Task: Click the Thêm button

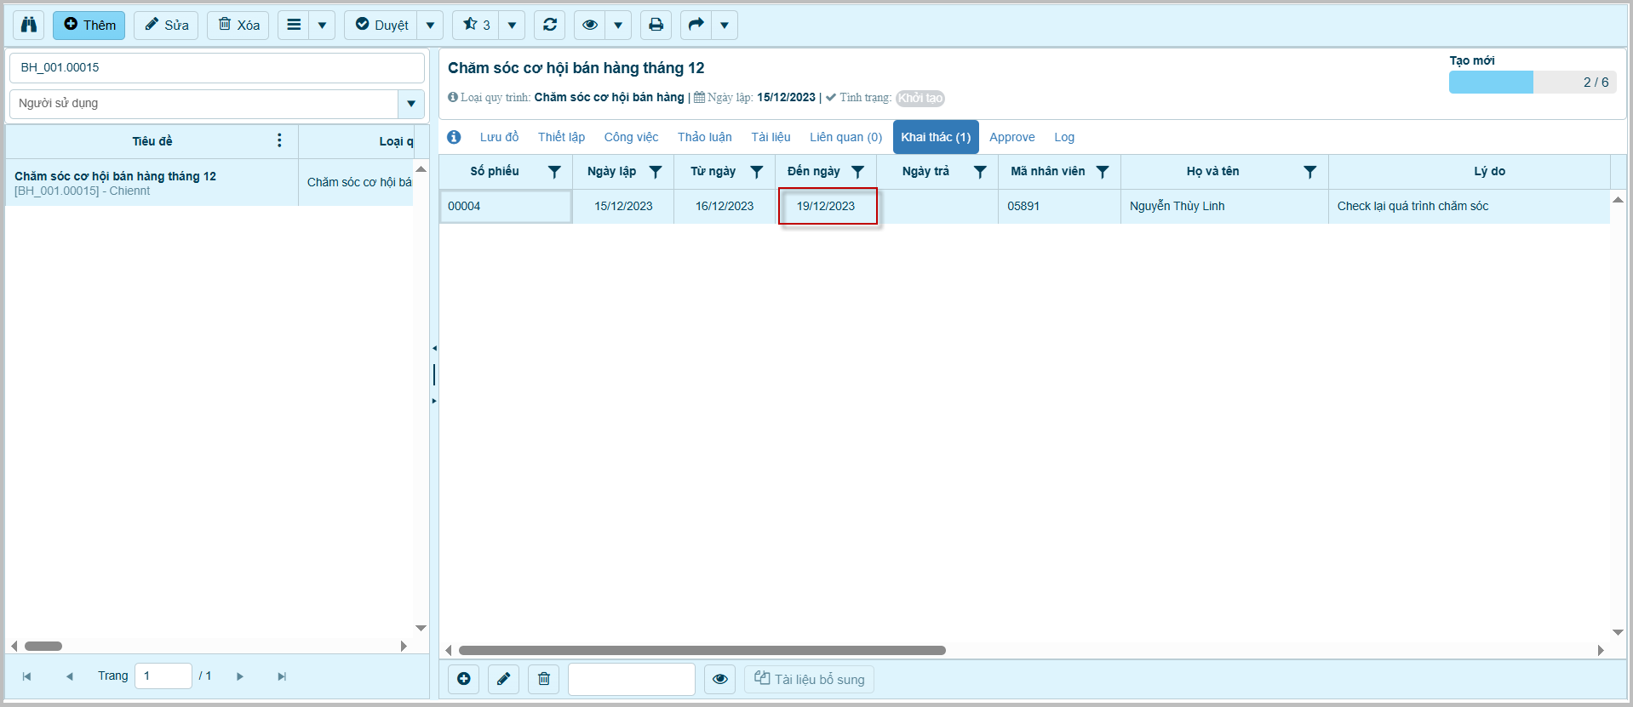Action: [x=89, y=25]
